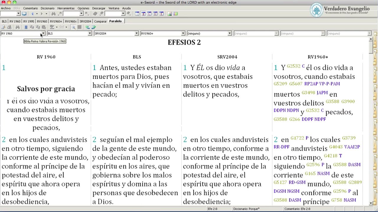
Task: Click the 'Comentario: Efe 2:8' status entry
Action: [x=297, y=209]
